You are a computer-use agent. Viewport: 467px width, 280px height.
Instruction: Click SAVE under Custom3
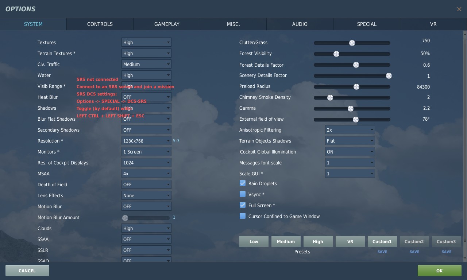pos(447,252)
